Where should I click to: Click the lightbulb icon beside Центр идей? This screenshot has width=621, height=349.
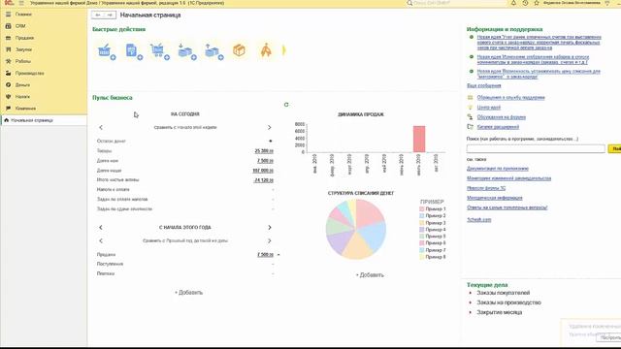[x=470, y=108]
